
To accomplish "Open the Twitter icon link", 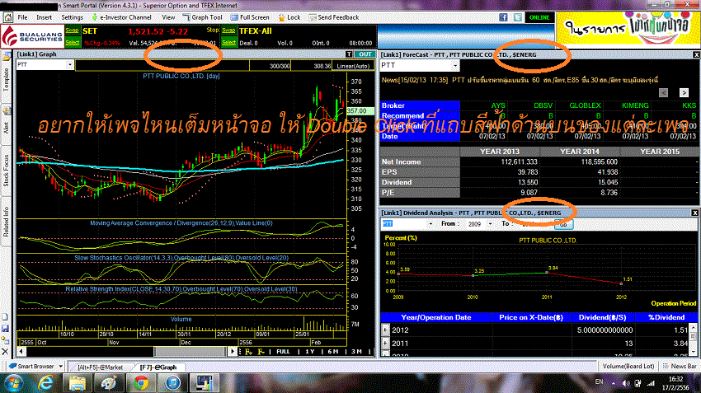I will click(518, 17).
